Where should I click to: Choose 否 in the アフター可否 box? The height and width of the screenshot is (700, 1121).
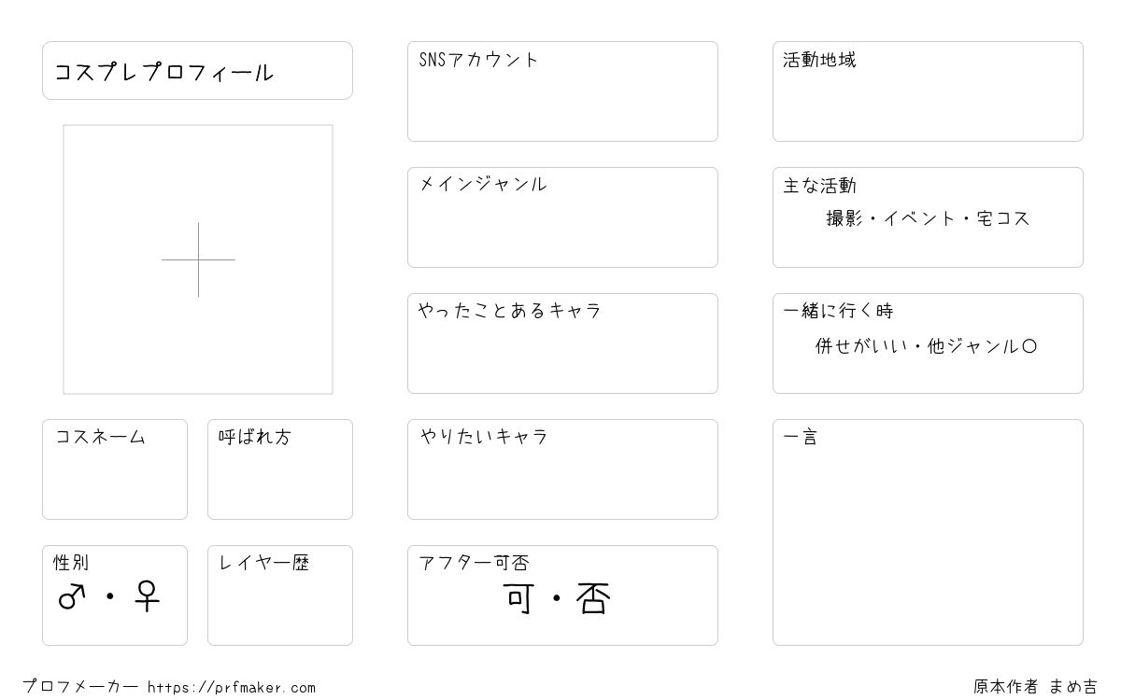[x=592, y=598]
